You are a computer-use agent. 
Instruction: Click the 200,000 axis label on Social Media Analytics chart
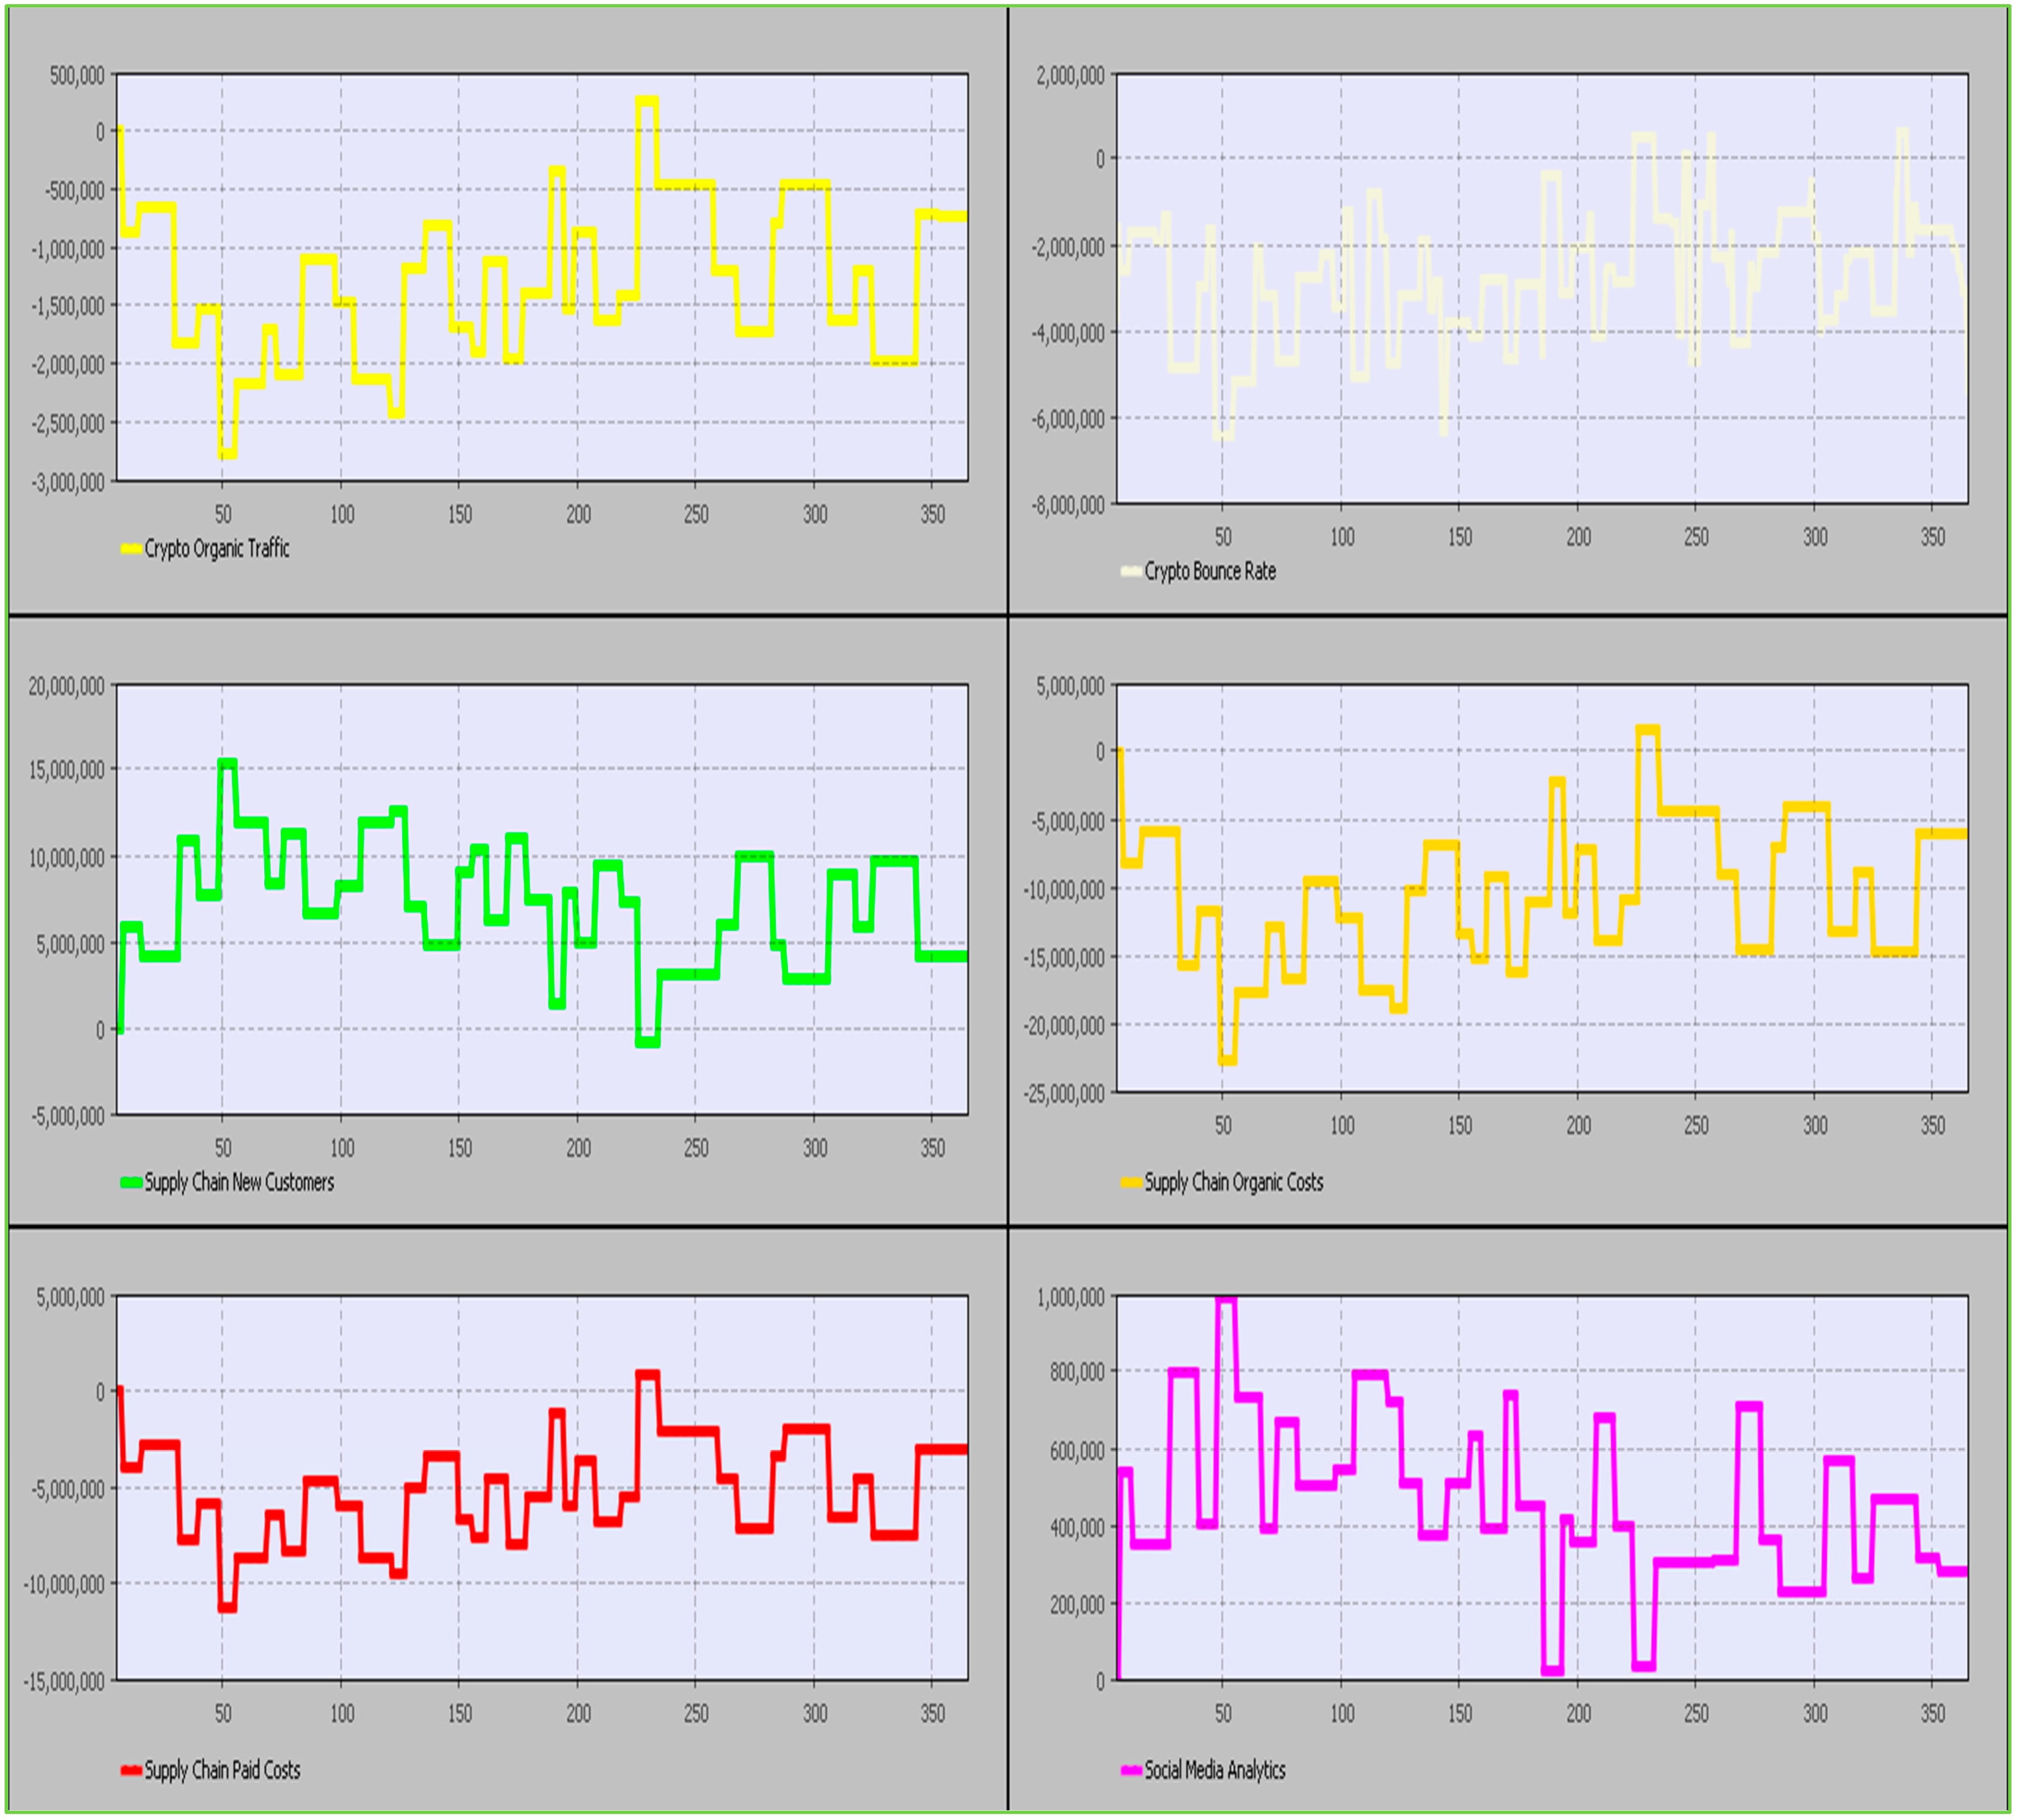tap(1077, 1605)
